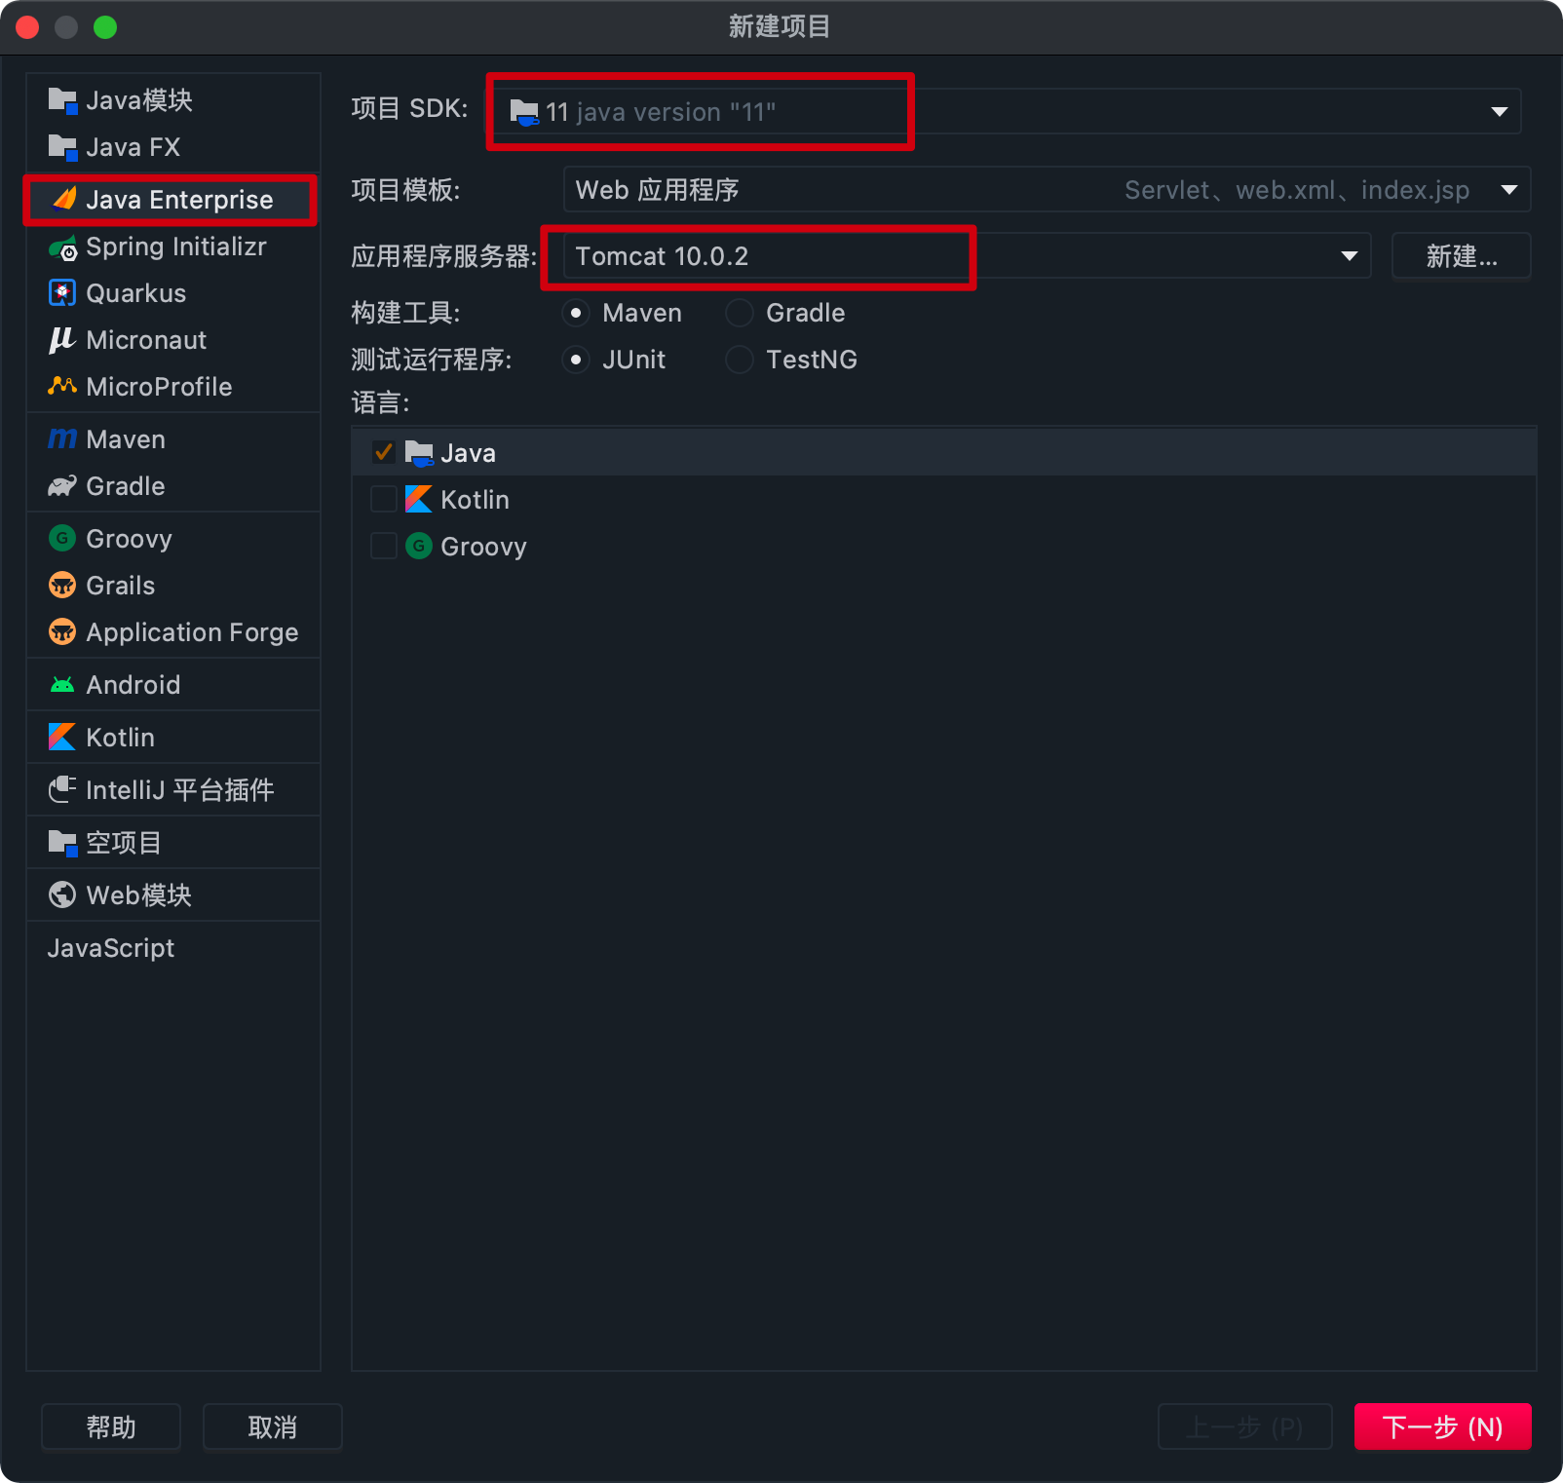Open the 项目 SDK dropdown arrow
The height and width of the screenshot is (1483, 1563).
tap(1499, 112)
